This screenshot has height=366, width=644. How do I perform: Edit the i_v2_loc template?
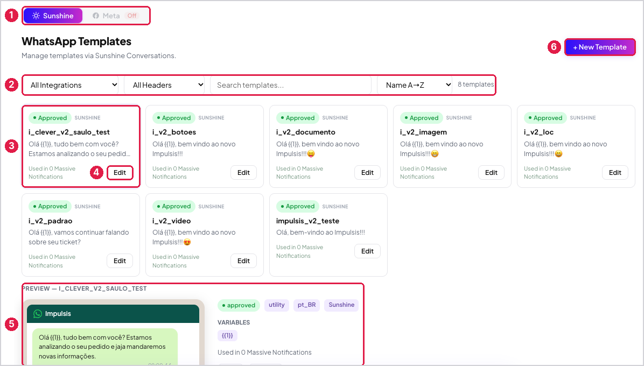[615, 173]
